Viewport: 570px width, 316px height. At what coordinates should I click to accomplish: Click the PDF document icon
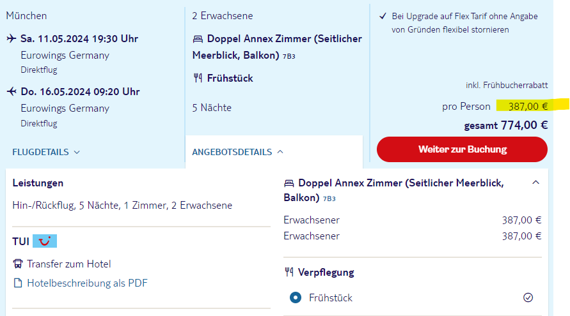[18, 283]
